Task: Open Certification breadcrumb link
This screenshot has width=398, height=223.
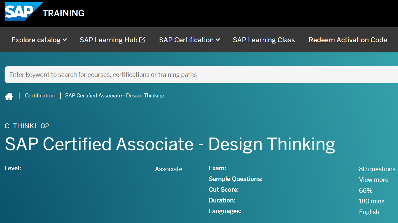Action: click(40, 96)
